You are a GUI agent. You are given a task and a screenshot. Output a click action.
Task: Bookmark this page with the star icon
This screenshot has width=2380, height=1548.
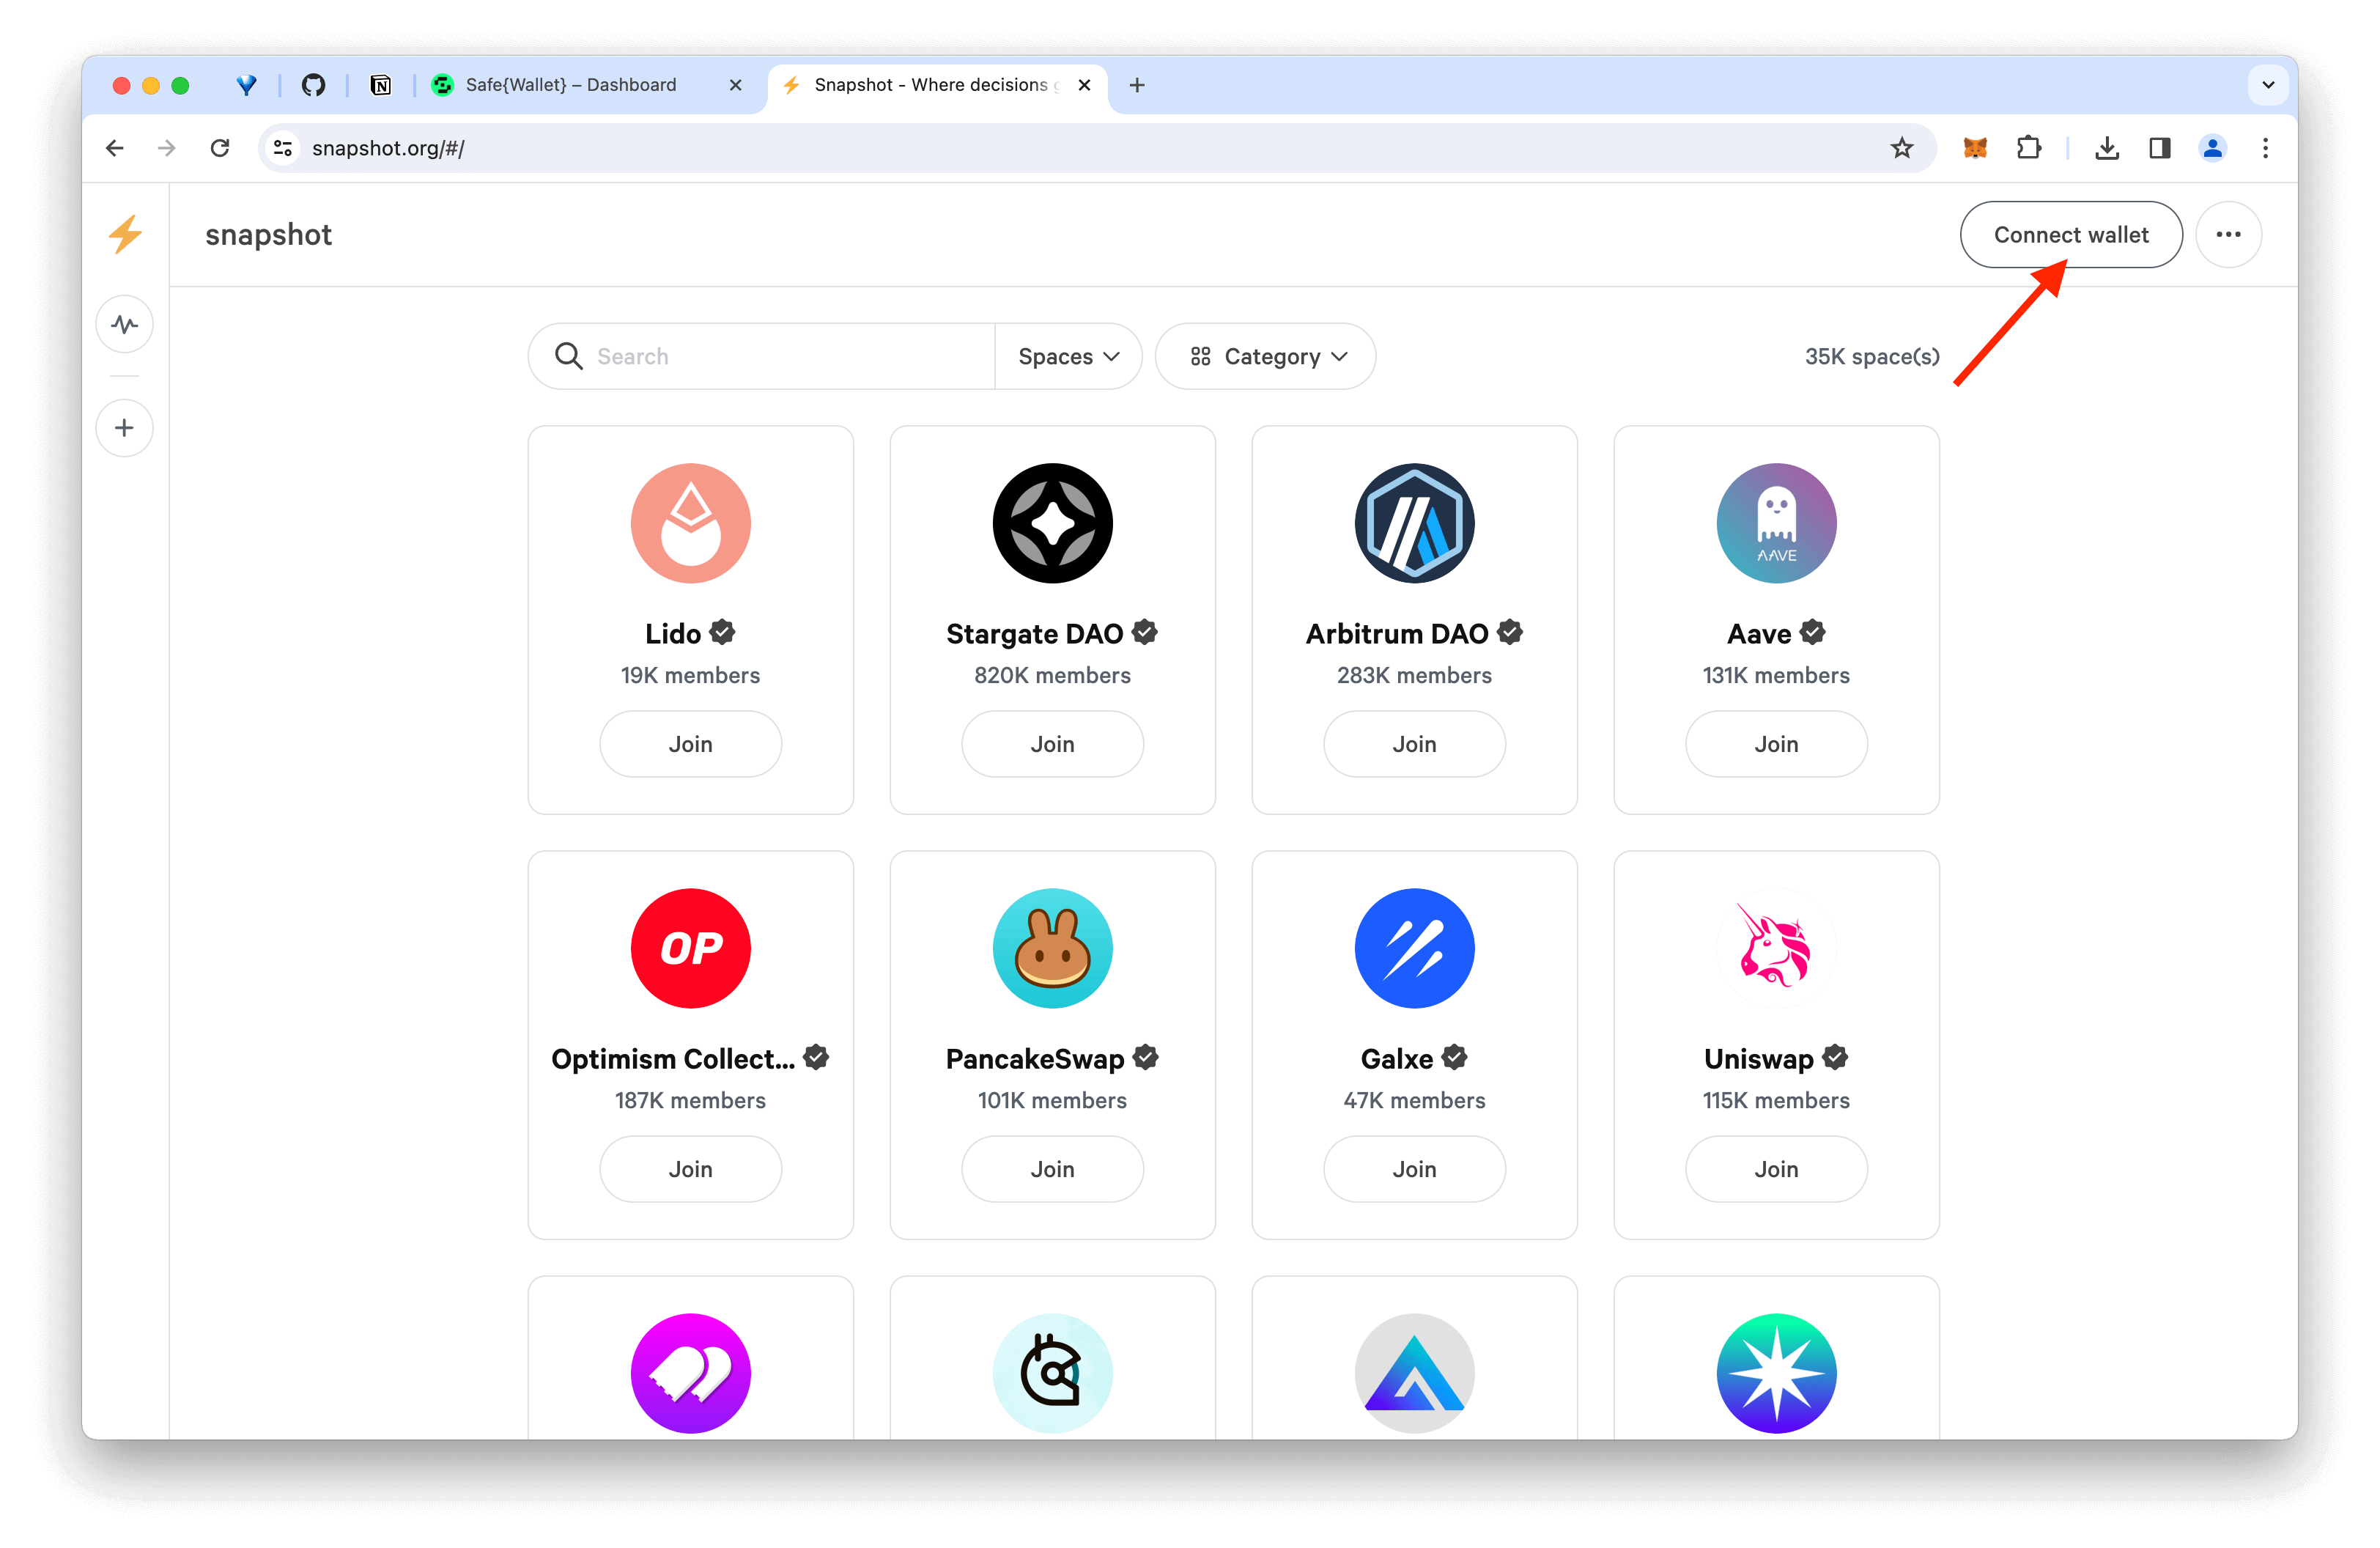click(x=1902, y=148)
